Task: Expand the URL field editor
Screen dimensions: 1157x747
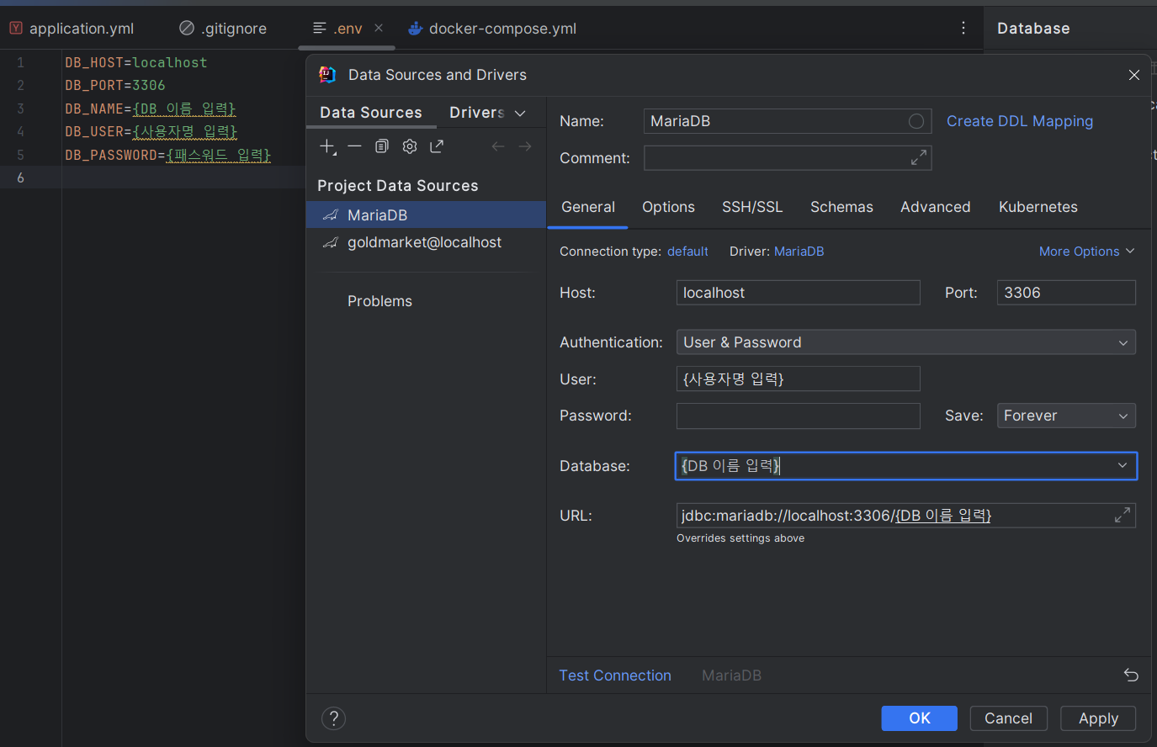Action: [1123, 515]
